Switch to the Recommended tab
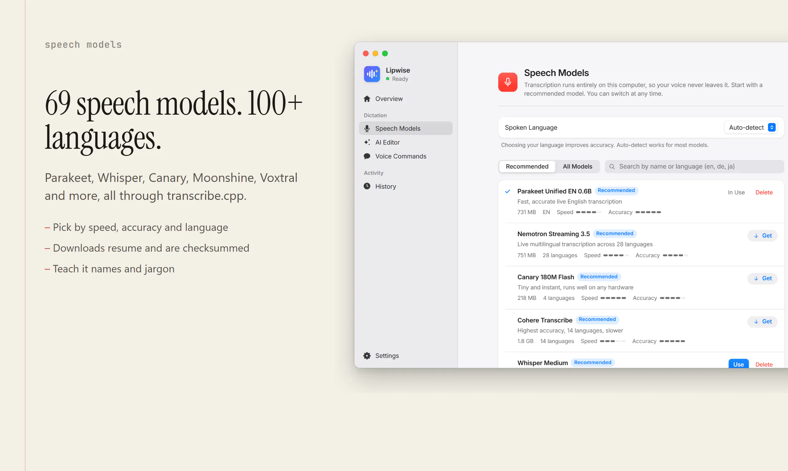788x471 pixels. (x=527, y=166)
